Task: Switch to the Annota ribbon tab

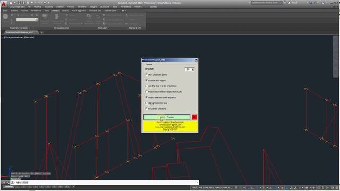Action: click(x=24, y=11)
